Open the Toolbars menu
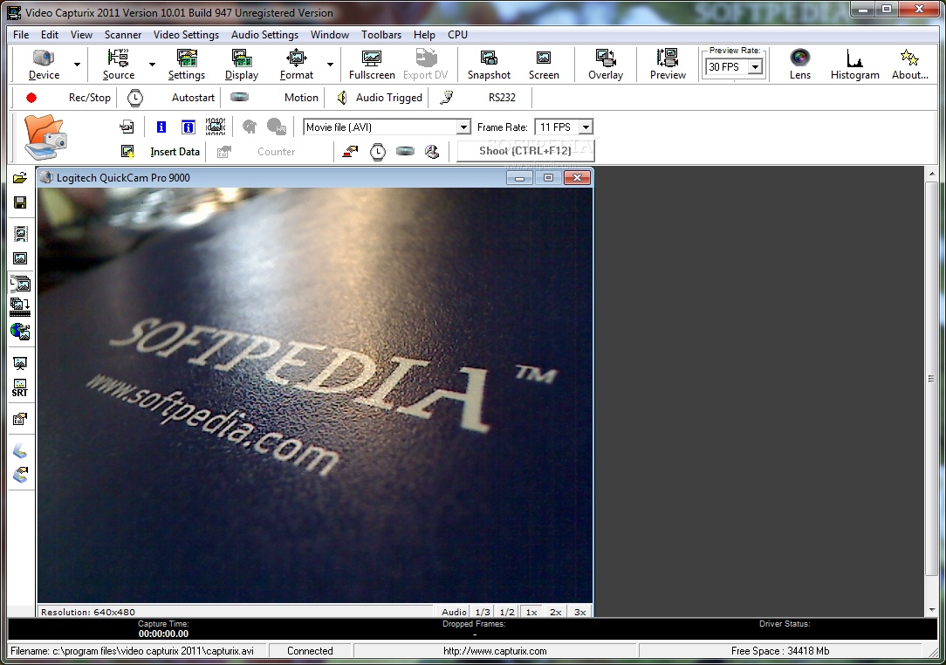The height and width of the screenshot is (665, 946). (x=381, y=34)
